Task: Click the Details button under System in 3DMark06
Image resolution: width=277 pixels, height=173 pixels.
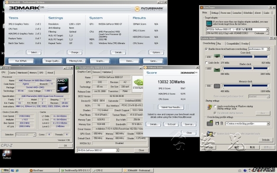Action: click(118, 52)
